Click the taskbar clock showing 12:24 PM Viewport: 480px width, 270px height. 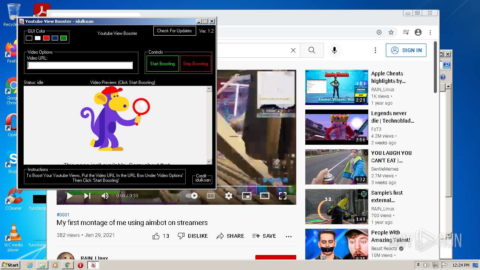(x=460, y=265)
